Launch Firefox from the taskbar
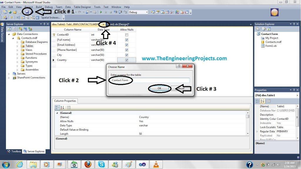 (x=87, y=164)
